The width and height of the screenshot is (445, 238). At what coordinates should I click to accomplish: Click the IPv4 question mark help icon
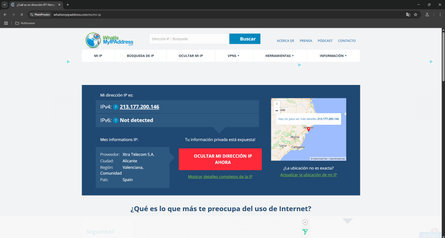tap(116, 107)
